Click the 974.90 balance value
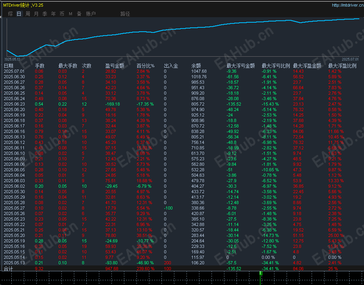Screen dimensions: 364x285 198,109
